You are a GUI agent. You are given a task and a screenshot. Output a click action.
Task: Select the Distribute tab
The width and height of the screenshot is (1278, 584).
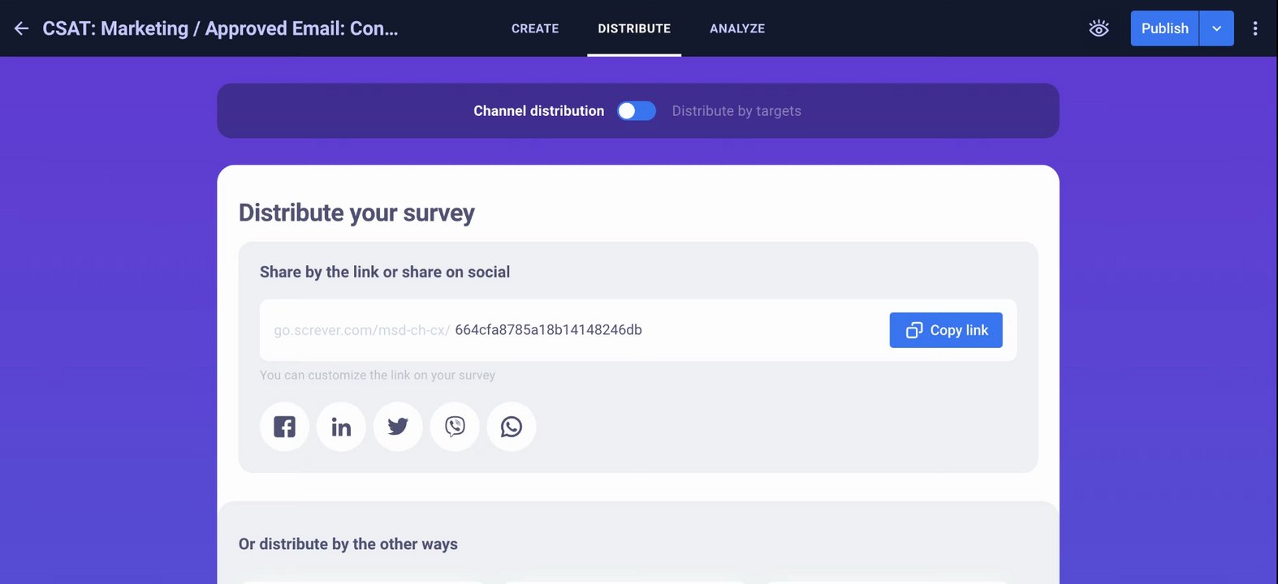(x=634, y=28)
